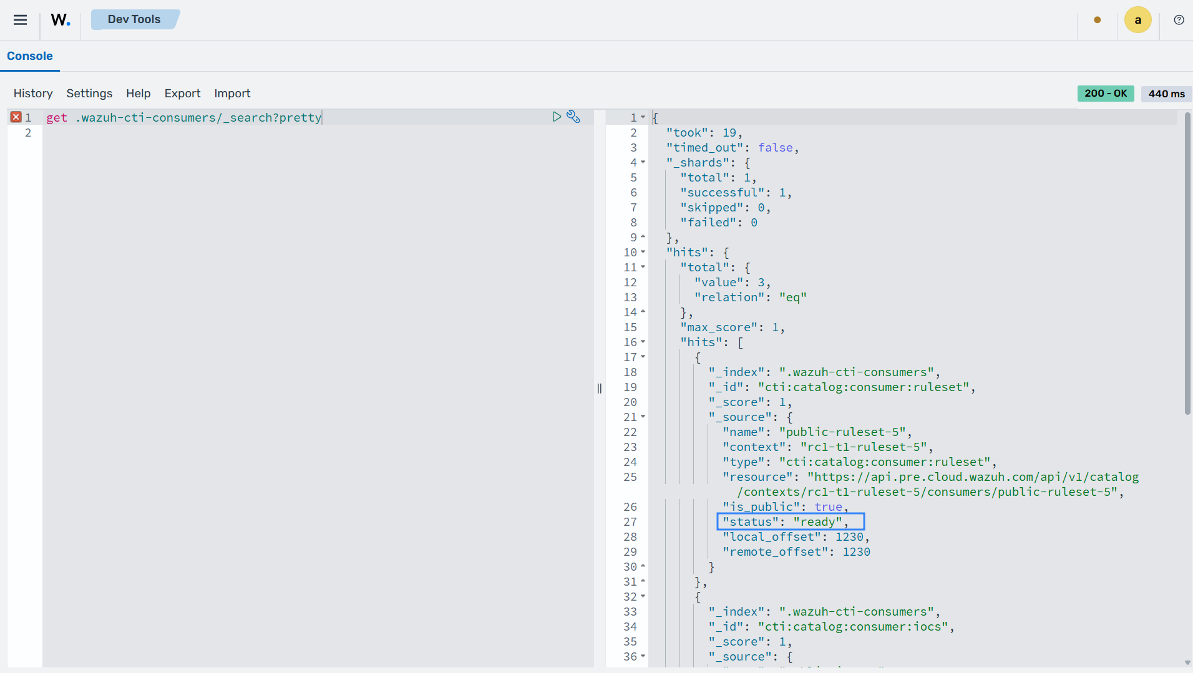Image resolution: width=1193 pixels, height=673 pixels.
Task: Collapse the total object at line 11
Action: click(643, 267)
